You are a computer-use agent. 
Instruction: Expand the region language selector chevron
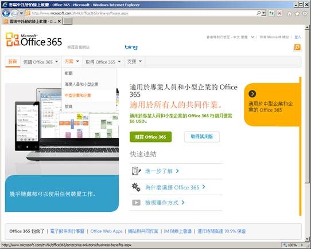(x=252, y=37)
